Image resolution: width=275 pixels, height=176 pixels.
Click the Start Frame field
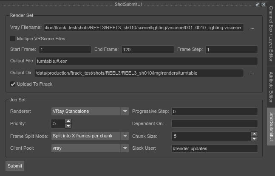click(x=65, y=50)
